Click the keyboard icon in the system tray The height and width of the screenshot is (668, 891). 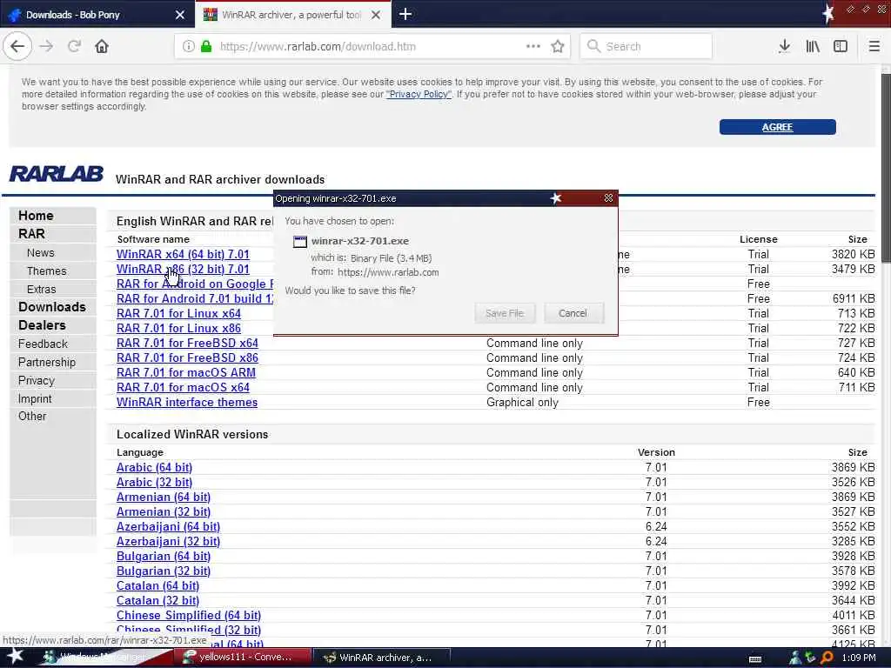click(755, 658)
